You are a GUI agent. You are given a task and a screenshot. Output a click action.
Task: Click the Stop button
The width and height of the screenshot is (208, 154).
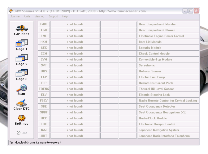pos(22,133)
